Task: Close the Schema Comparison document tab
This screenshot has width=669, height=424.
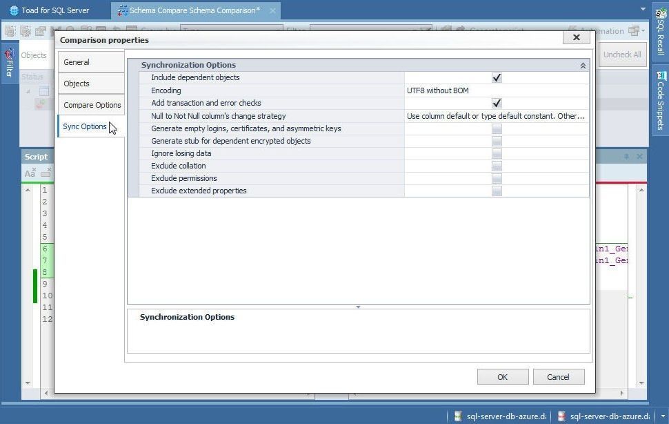Action: 272,10
